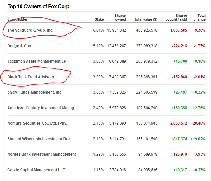
Task: Click Yacktman's 3.60% stake value
Action: tap(98, 61)
